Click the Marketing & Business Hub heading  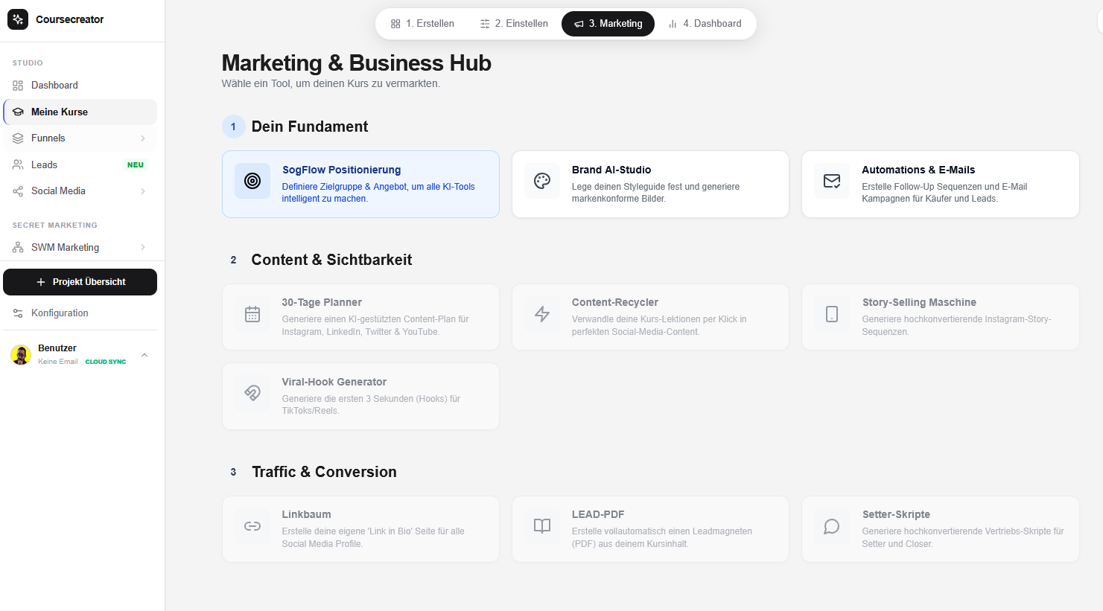pyautogui.click(x=357, y=63)
